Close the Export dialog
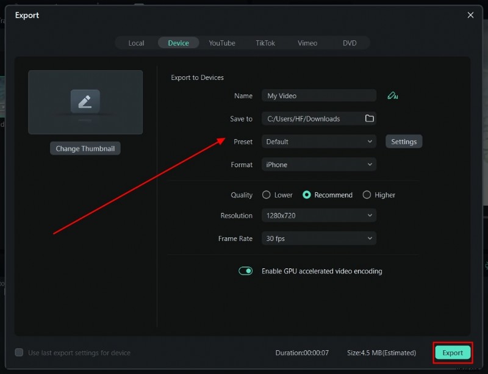Image resolution: width=488 pixels, height=374 pixels. pos(470,15)
